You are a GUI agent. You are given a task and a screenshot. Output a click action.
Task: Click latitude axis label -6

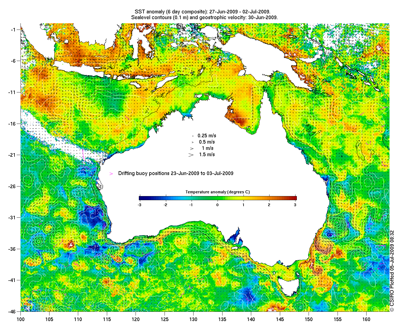click(x=13, y=61)
